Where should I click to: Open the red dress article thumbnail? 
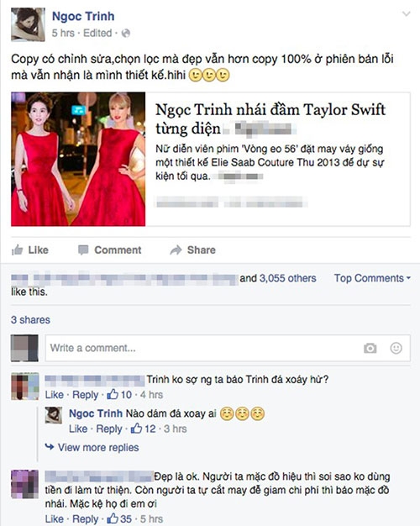78,159
